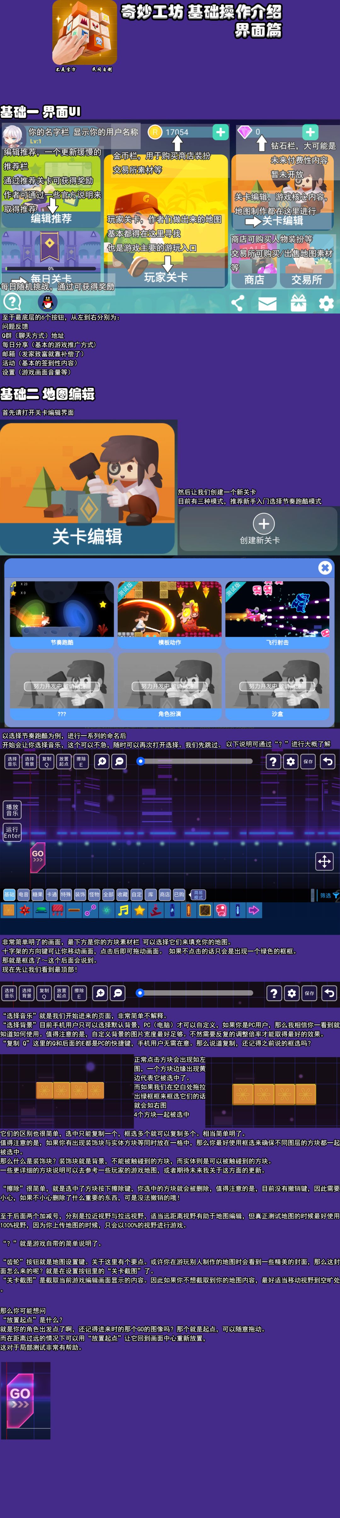
Task: Open the 商店 tab in the block palette
Action: 165,894
